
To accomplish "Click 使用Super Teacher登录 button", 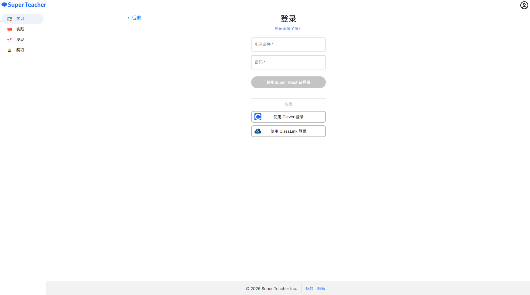I will point(288,82).
